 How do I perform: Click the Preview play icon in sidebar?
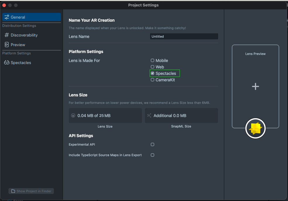point(7,45)
